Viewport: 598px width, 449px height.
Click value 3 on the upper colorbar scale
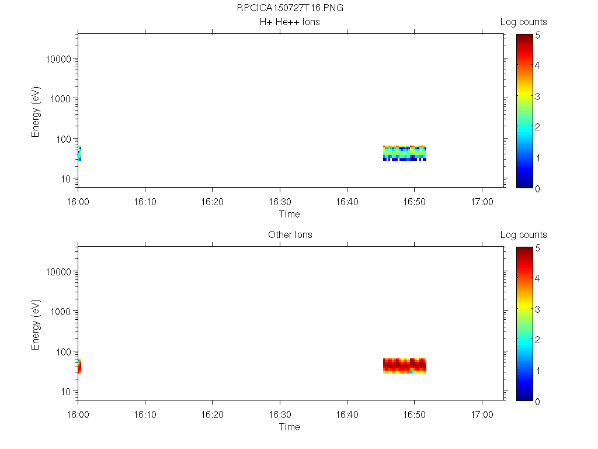pyautogui.click(x=537, y=96)
